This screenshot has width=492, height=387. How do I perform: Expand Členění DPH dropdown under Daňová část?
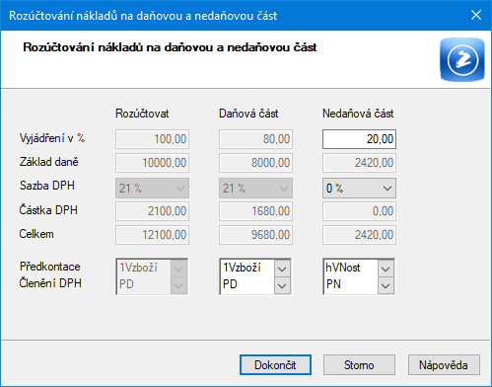point(282,285)
